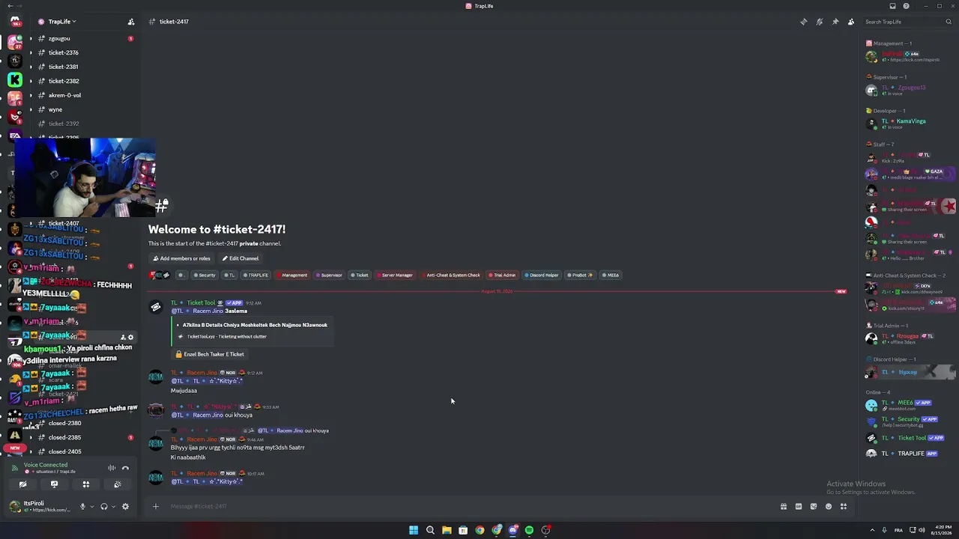Image resolution: width=959 pixels, height=539 pixels.
Task: Open the closed-2380 channel
Action: (65, 423)
